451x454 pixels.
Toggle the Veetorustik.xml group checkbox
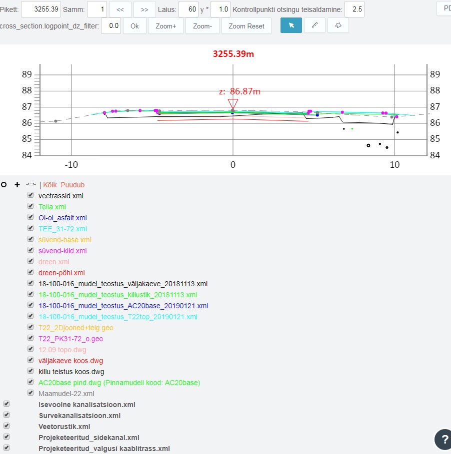click(x=6, y=426)
